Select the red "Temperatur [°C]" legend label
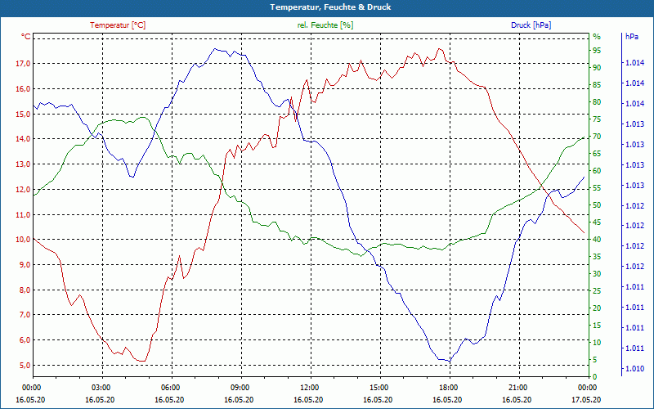Viewport: 654px width, 409px height. pos(118,25)
